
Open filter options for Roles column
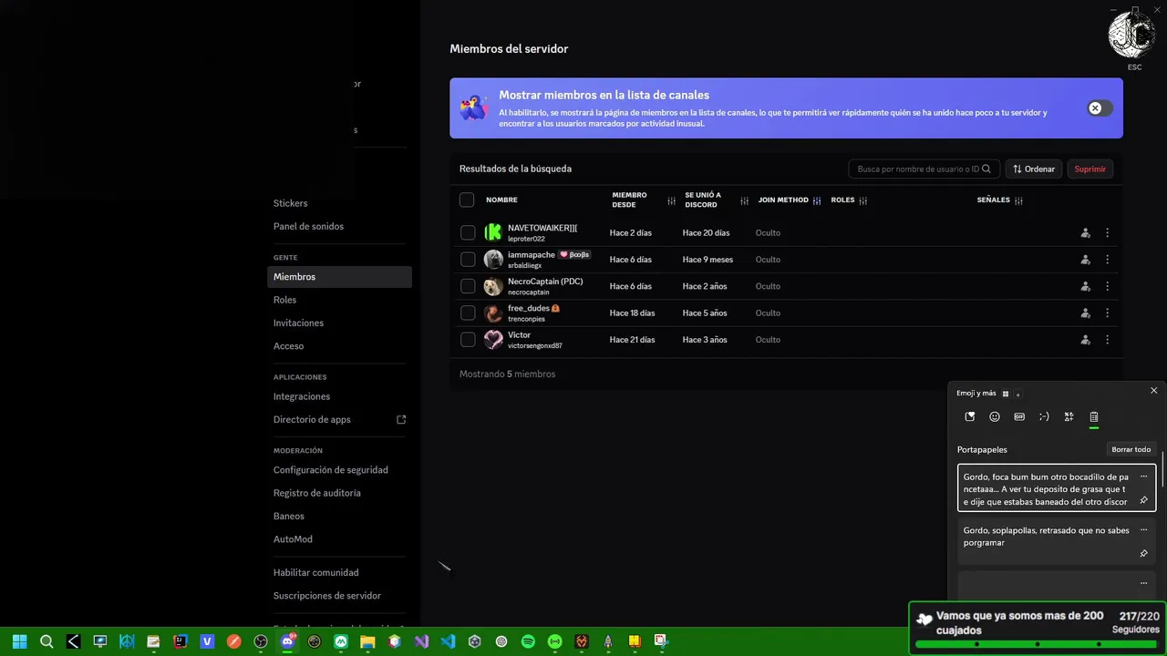(862, 200)
